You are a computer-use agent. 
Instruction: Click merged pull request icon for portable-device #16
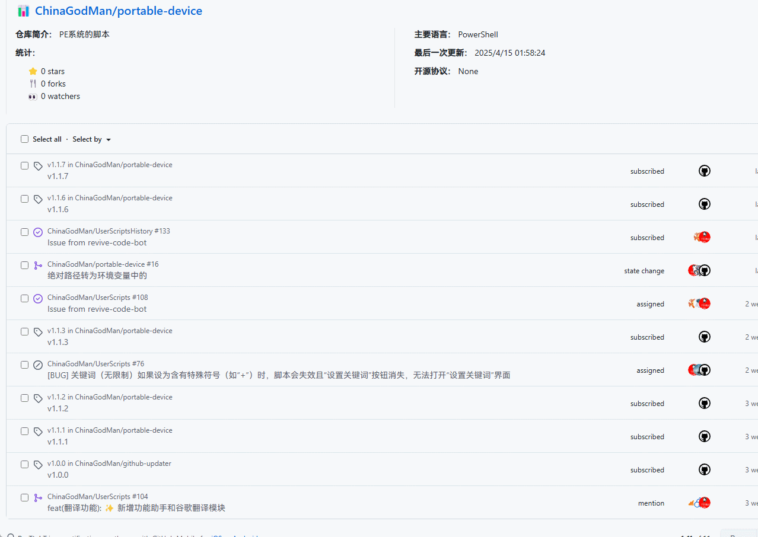38,266
